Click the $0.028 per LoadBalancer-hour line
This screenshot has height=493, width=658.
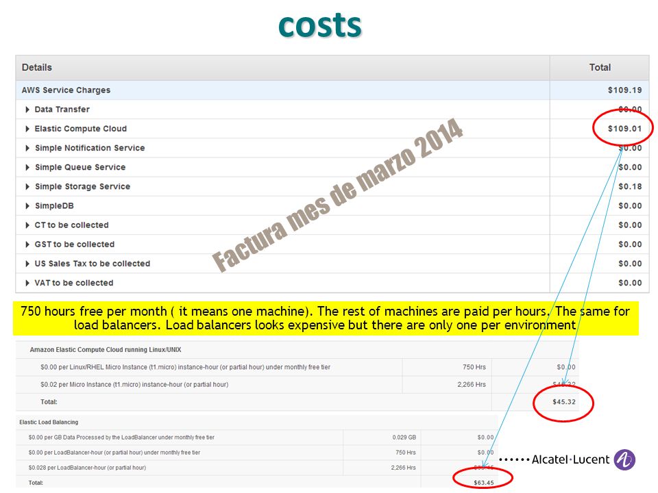pos(87,468)
